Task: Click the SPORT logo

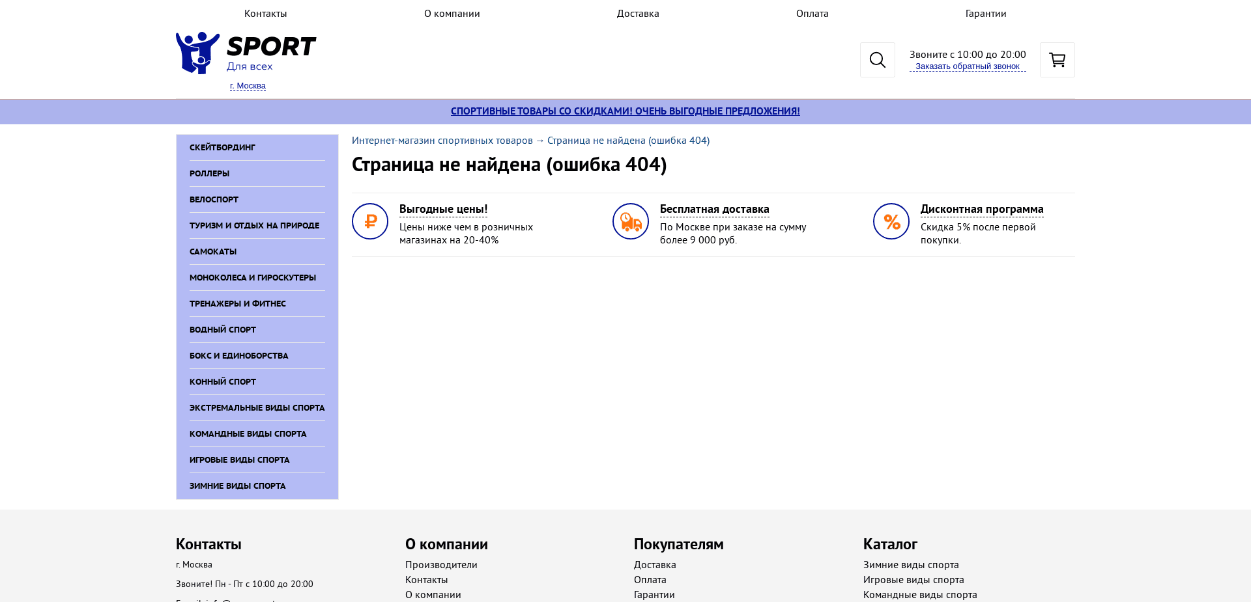Action: click(245, 51)
